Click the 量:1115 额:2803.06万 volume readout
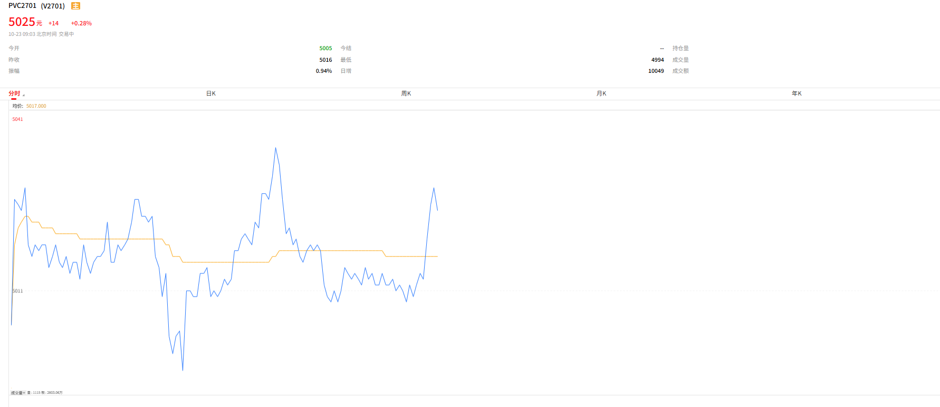The width and height of the screenshot is (940, 407). coord(45,393)
